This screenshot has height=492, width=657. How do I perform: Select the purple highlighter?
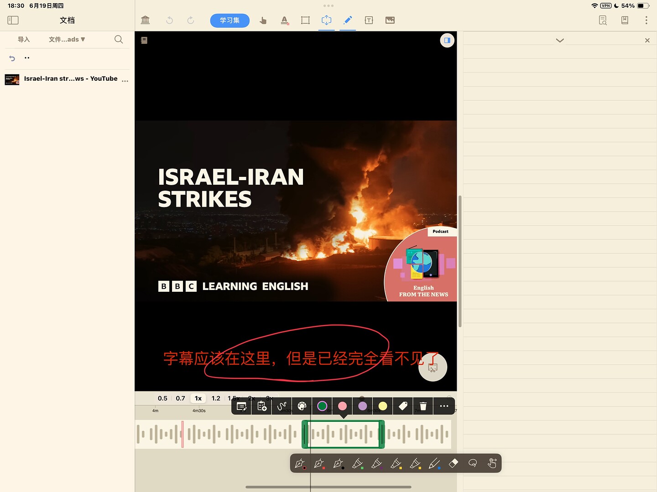pos(376,463)
